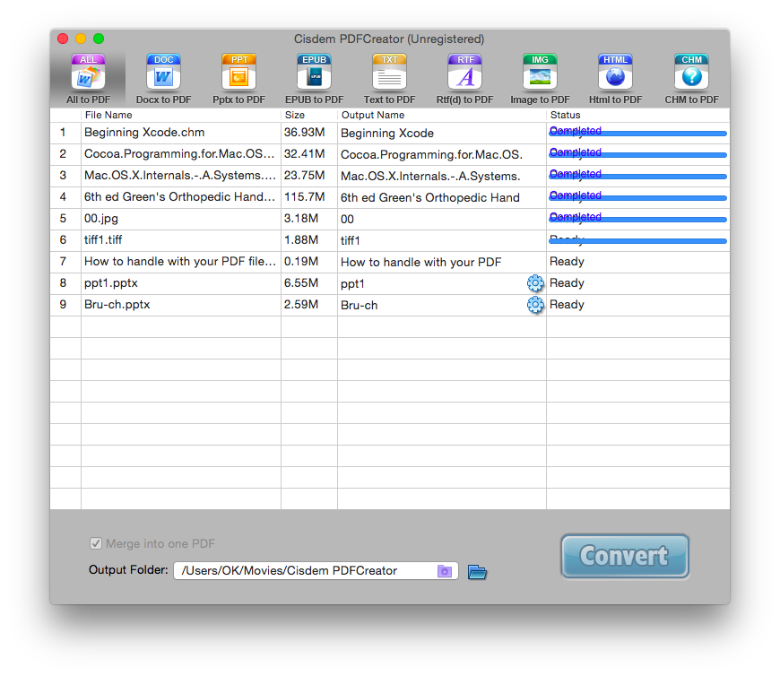Click the size value 32.41M
780x676 pixels.
click(305, 153)
